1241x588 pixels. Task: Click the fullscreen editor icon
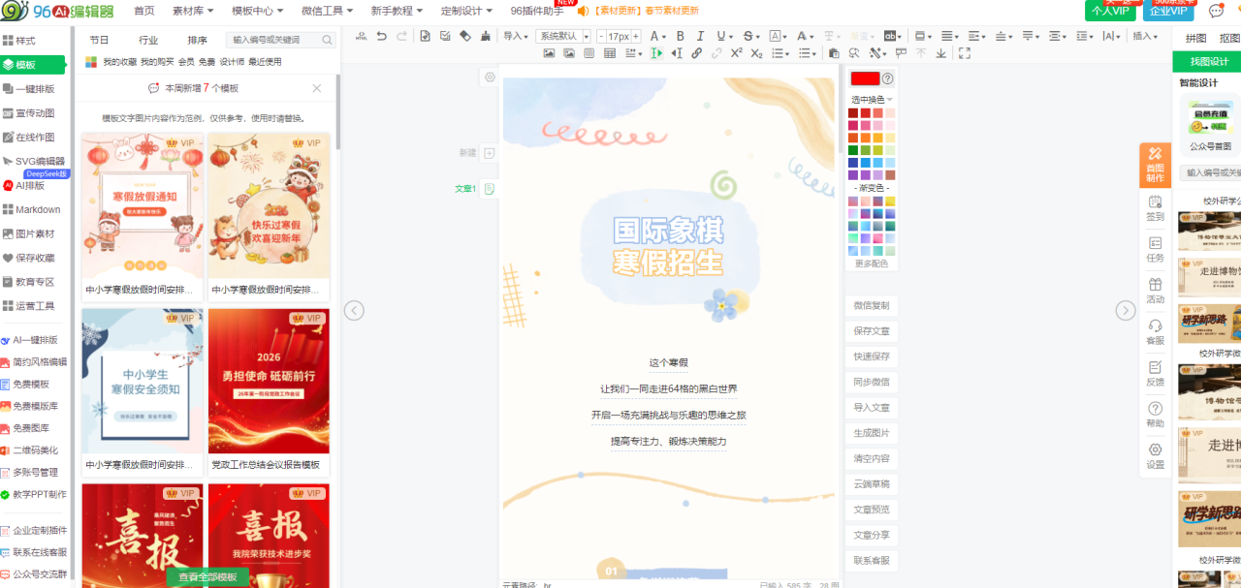click(x=964, y=53)
